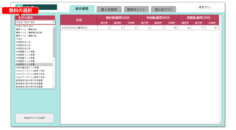This screenshot has width=236, height=130.
Task: Click the <高見沢仁> user name field
Action: [x=208, y=7]
